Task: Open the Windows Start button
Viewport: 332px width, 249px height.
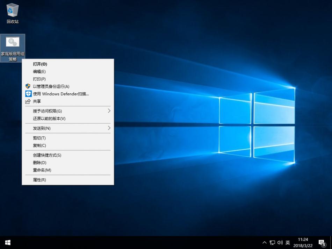Action: (x=8, y=242)
